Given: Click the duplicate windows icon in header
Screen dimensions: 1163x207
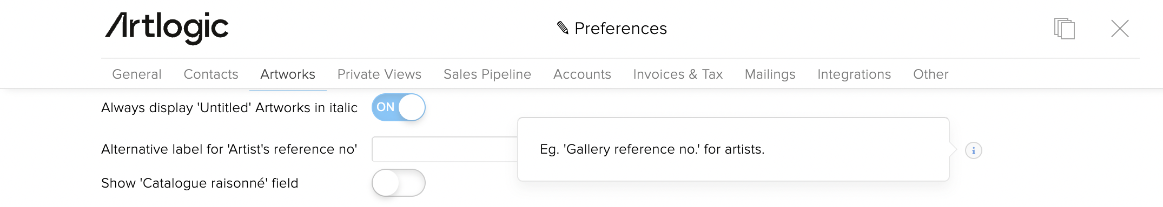Looking at the screenshot, I should [1064, 28].
